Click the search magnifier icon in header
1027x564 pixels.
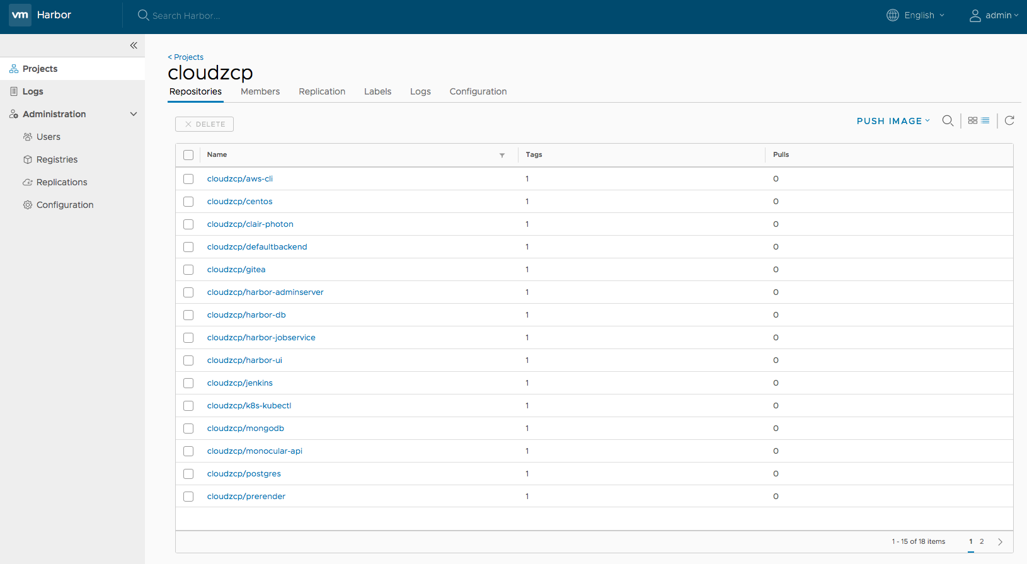(143, 15)
